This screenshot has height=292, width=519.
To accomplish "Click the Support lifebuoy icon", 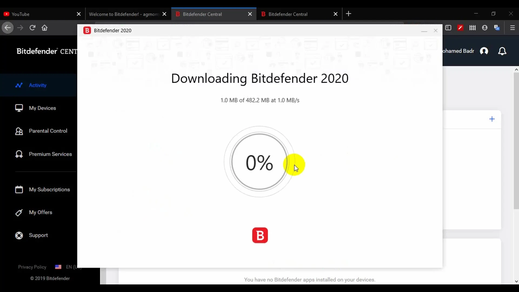I will tap(19, 235).
